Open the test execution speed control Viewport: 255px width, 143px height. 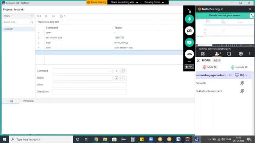pos(62,16)
